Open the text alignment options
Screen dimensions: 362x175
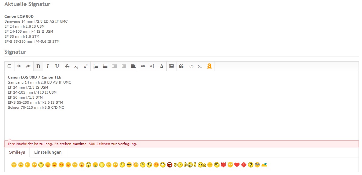[133, 66]
